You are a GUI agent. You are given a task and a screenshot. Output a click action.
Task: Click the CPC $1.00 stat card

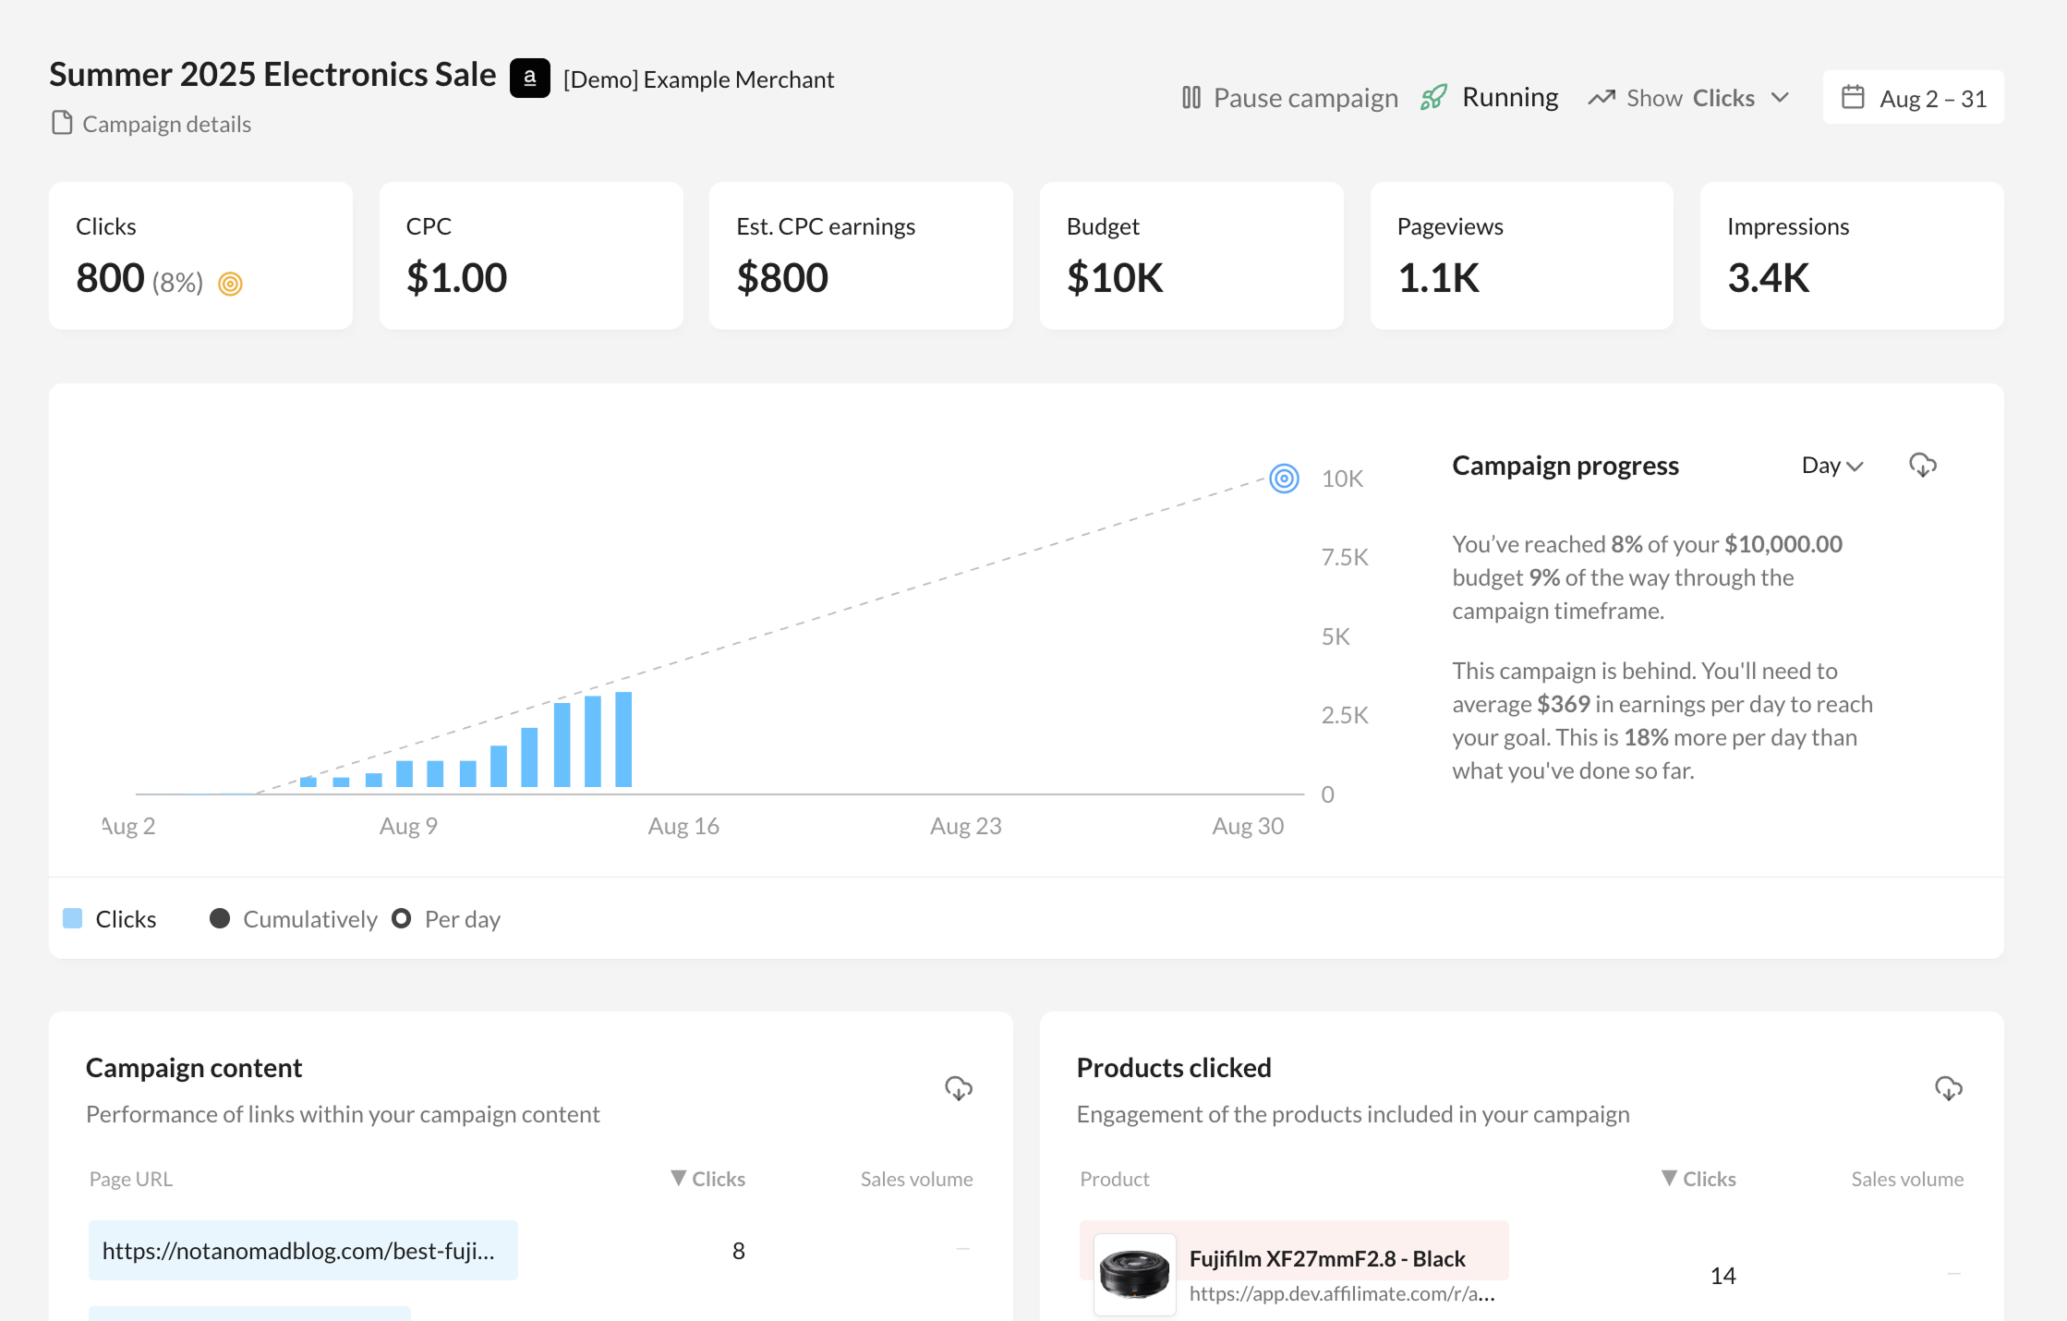click(531, 256)
